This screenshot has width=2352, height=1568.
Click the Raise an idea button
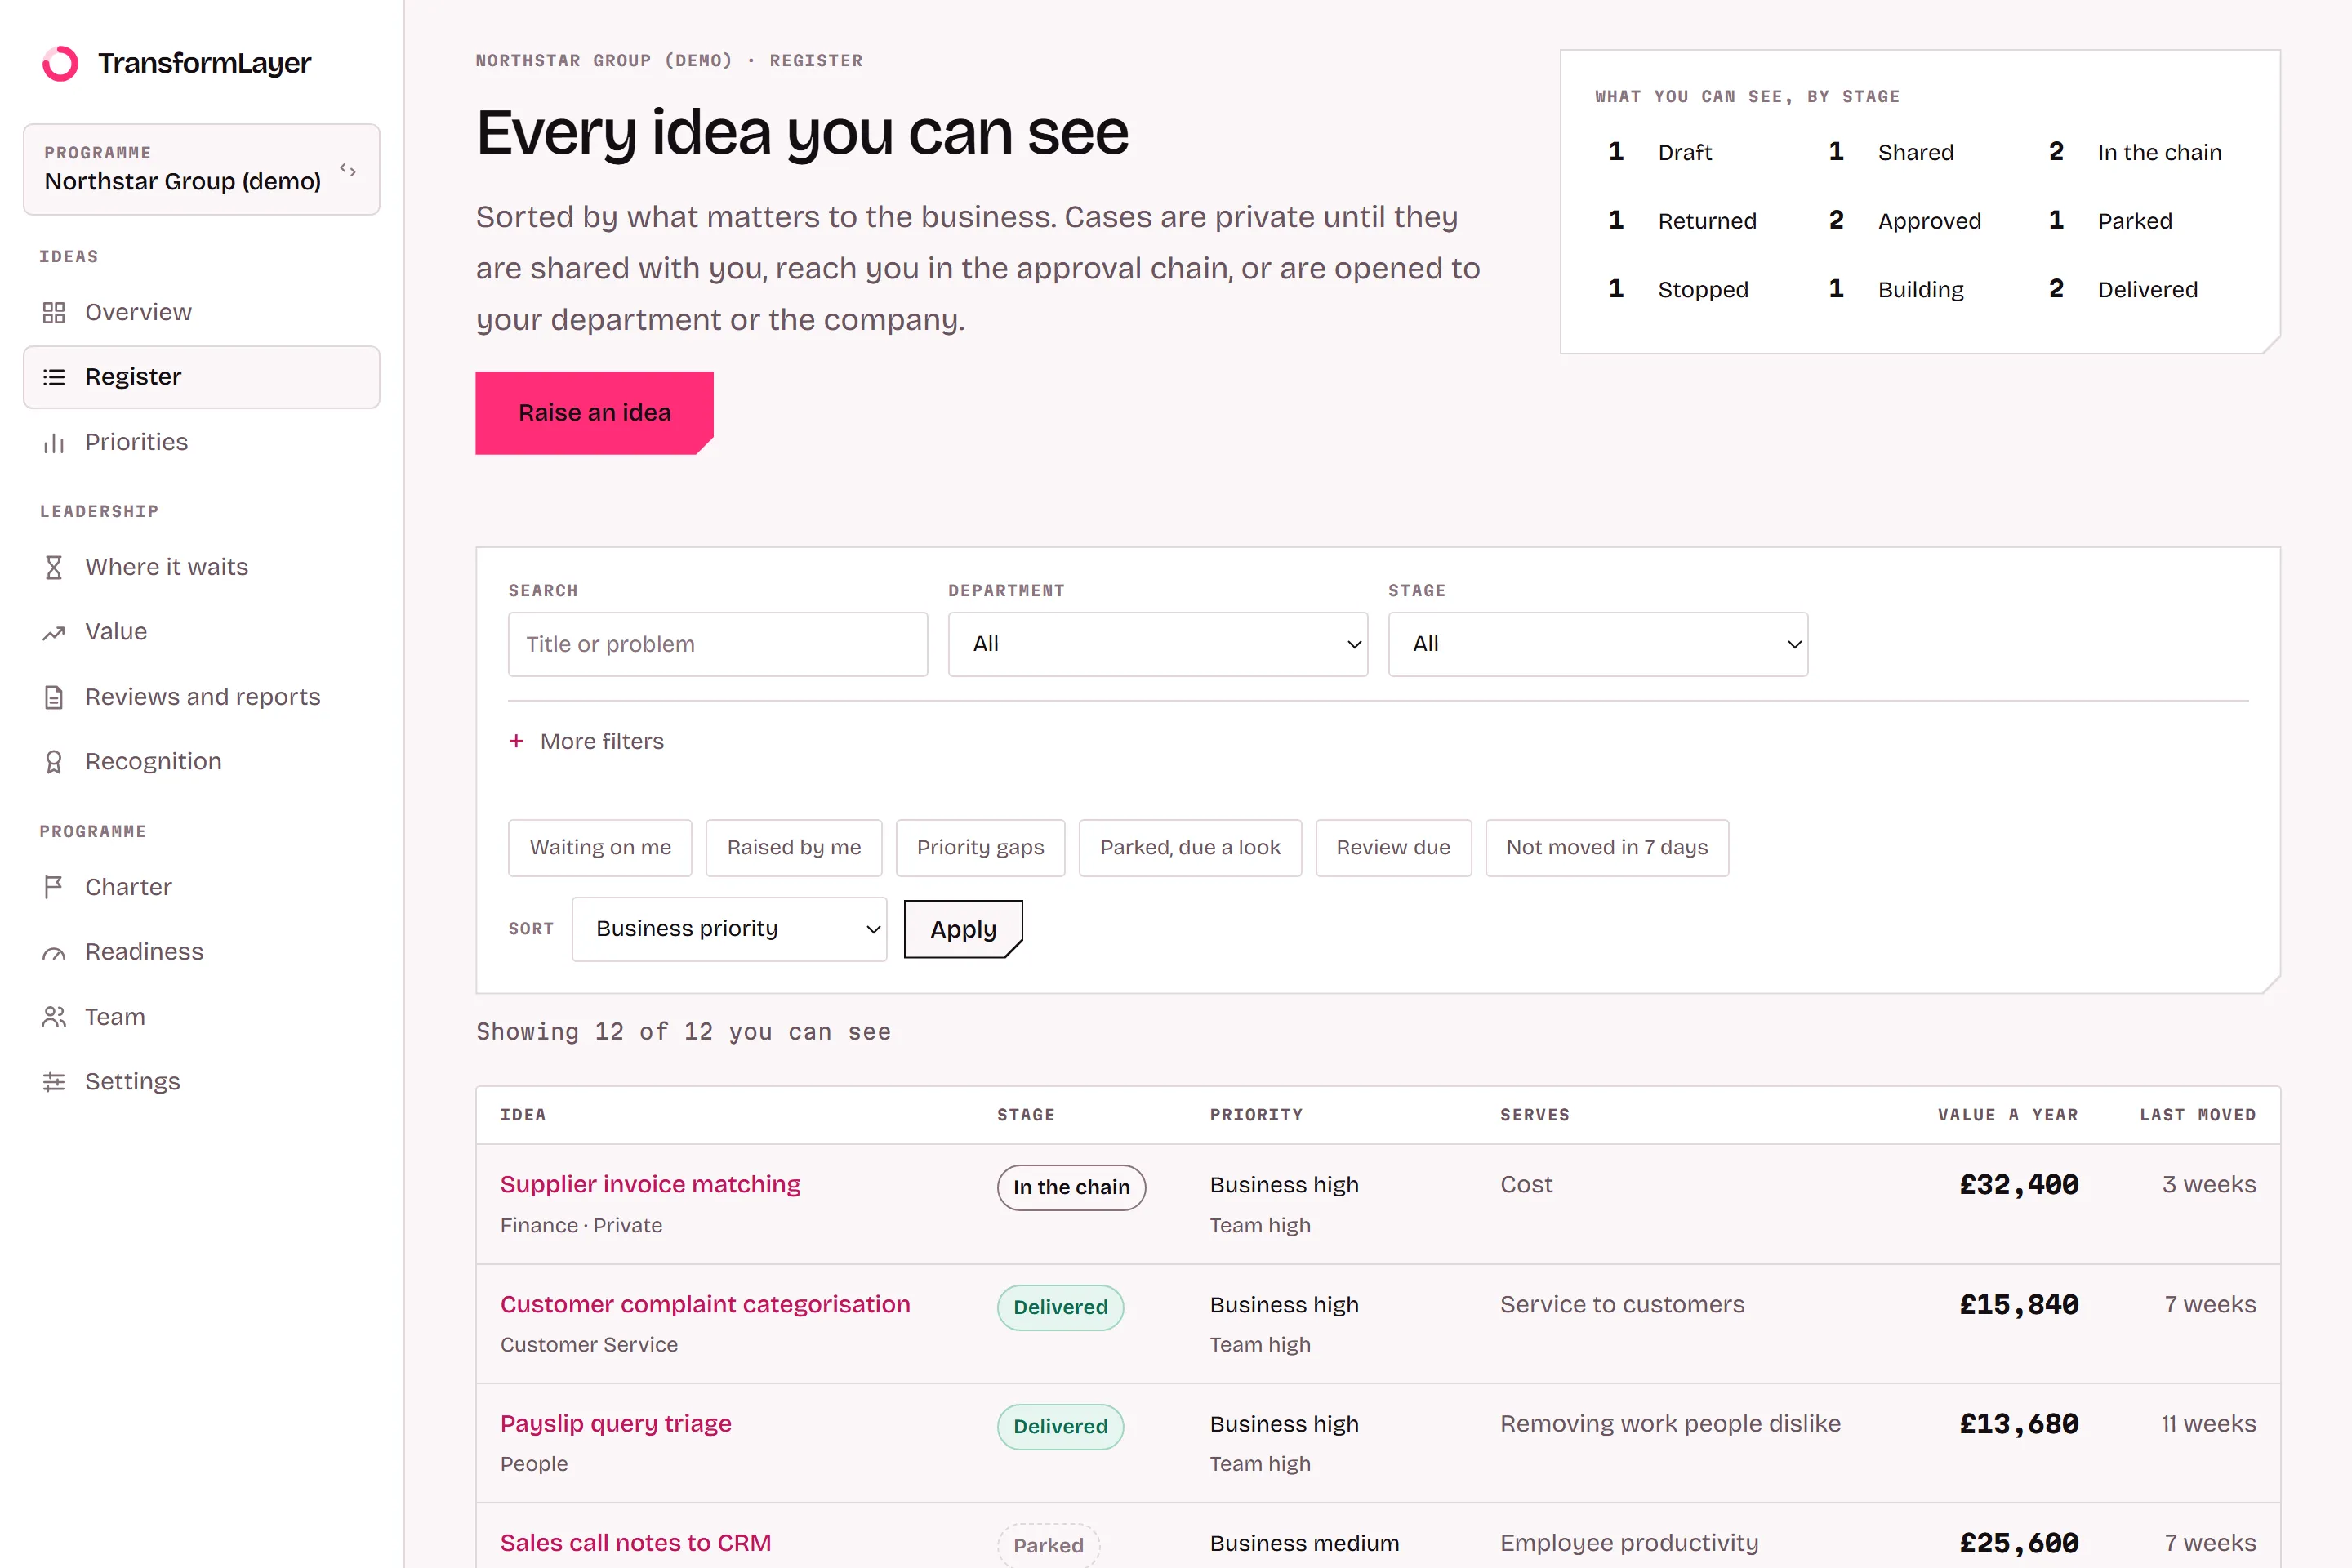pyautogui.click(x=594, y=413)
